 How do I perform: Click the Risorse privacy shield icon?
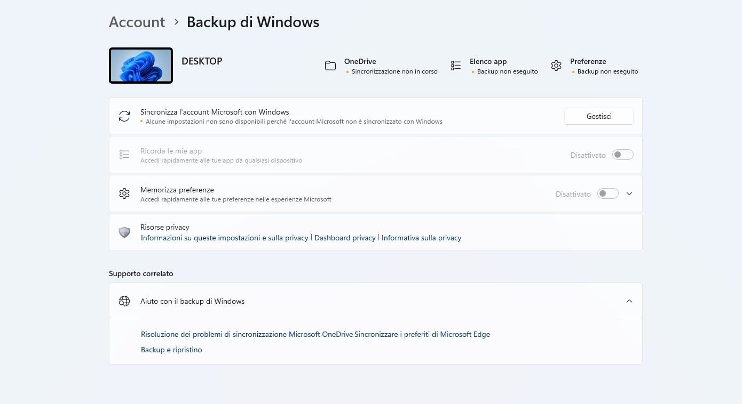124,232
